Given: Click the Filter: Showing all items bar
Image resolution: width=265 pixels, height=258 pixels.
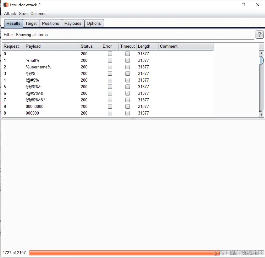Looking at the screenshot, I should click(x=128, y=35).
